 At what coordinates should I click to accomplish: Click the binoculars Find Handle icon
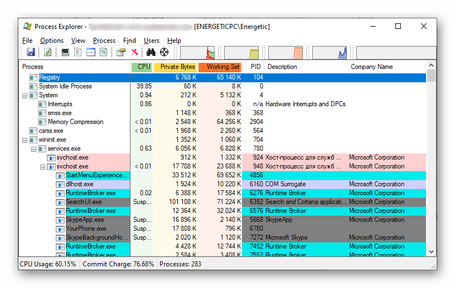click(151, 52)
